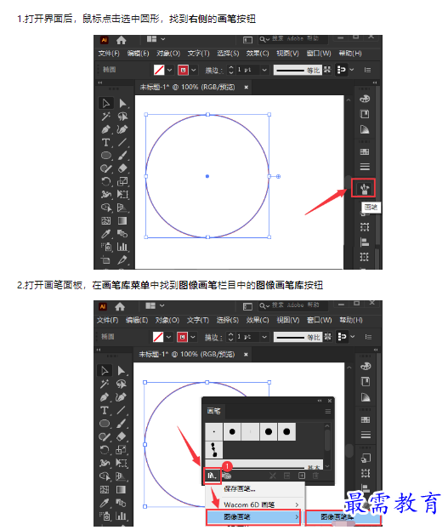Open Swatches grid panel in first Illustrator screenshot

(x=365, y=151)
